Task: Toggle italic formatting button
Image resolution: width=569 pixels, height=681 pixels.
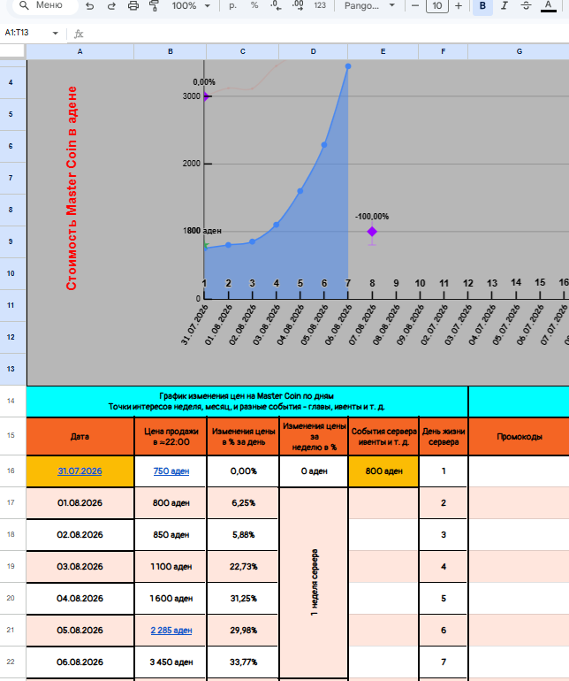Action: pos(505,6)
